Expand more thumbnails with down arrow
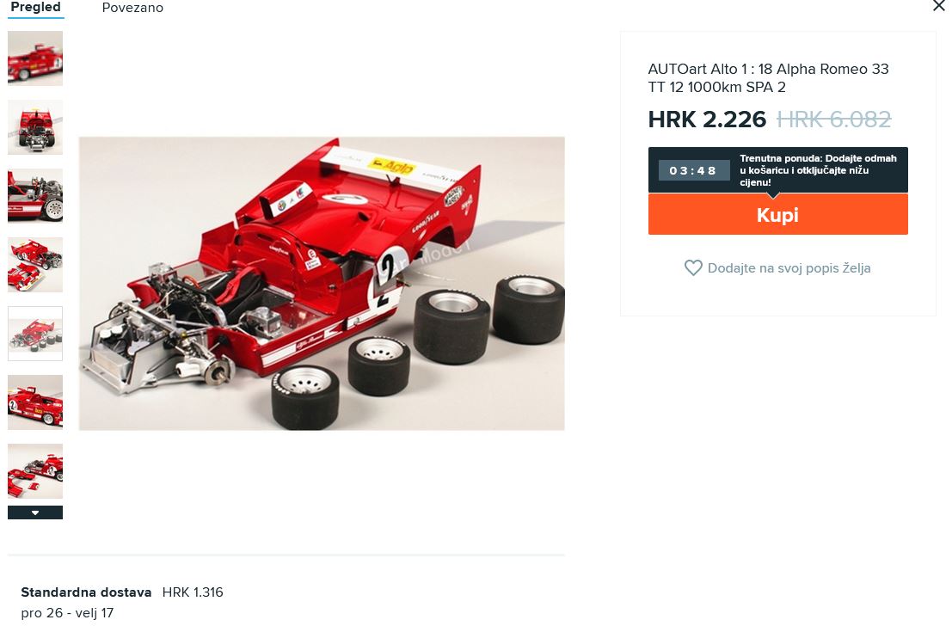This screenshot has width=952, height=632. click(x=35, y=512)
